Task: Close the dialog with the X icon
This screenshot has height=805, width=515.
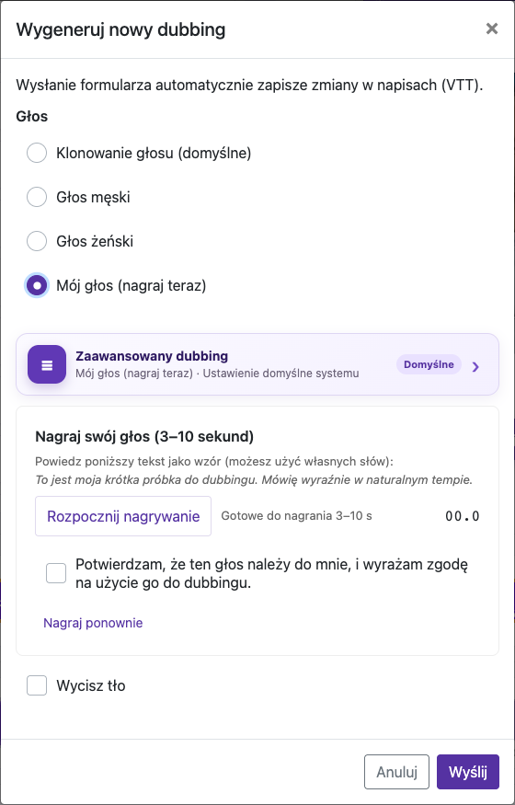Action: pos(492,29)
